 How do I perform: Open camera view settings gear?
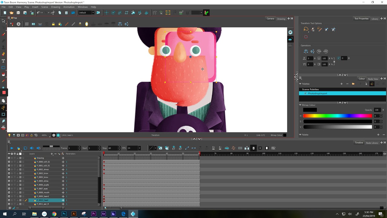(18, 24)
